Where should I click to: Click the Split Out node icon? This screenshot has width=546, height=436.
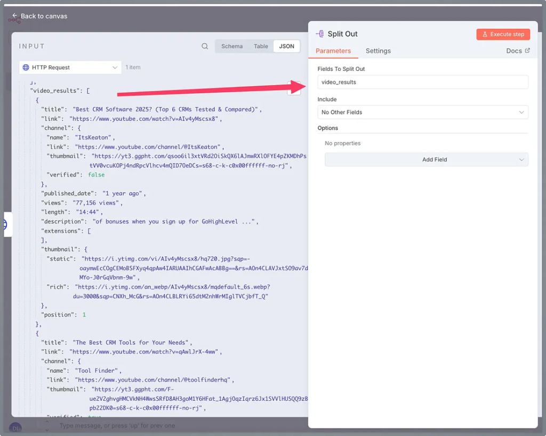tap(320, 34)
